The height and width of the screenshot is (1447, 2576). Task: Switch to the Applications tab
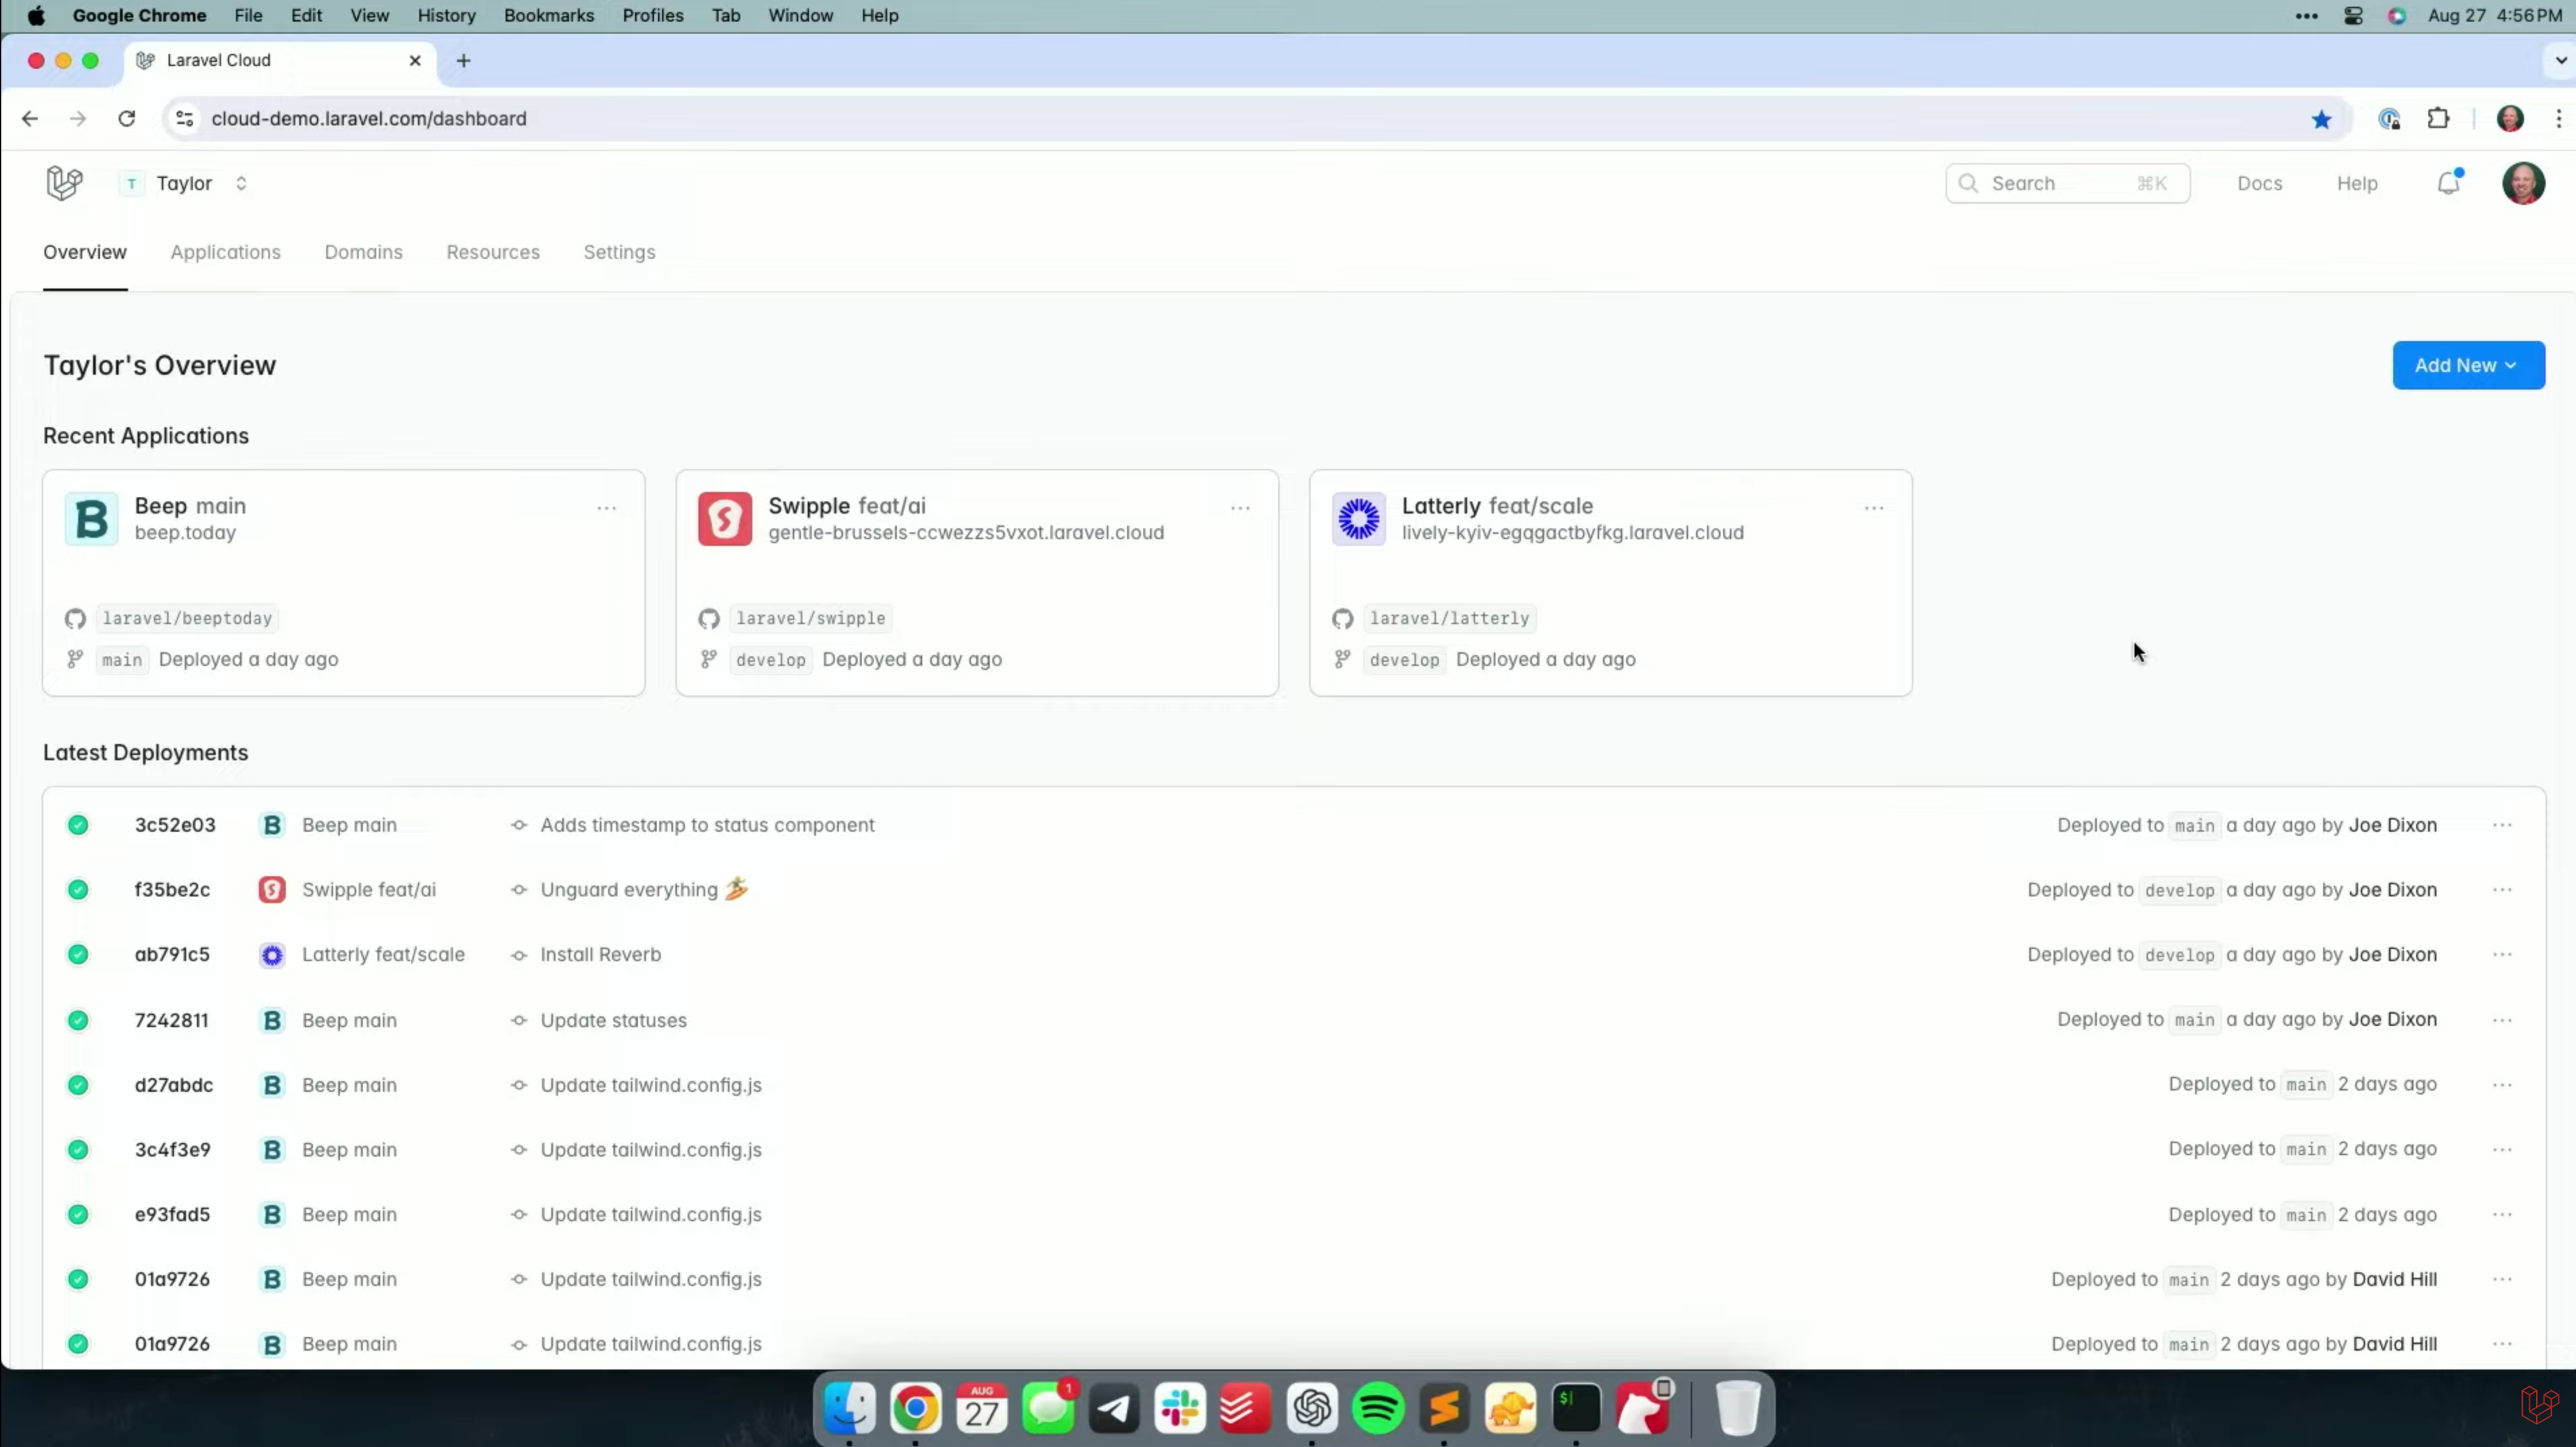point(225,252)
